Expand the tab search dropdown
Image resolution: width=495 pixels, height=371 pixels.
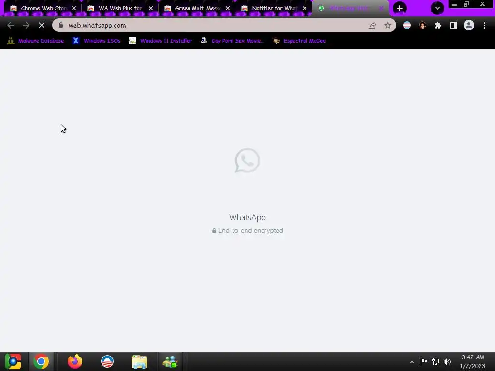pos(437,8)
